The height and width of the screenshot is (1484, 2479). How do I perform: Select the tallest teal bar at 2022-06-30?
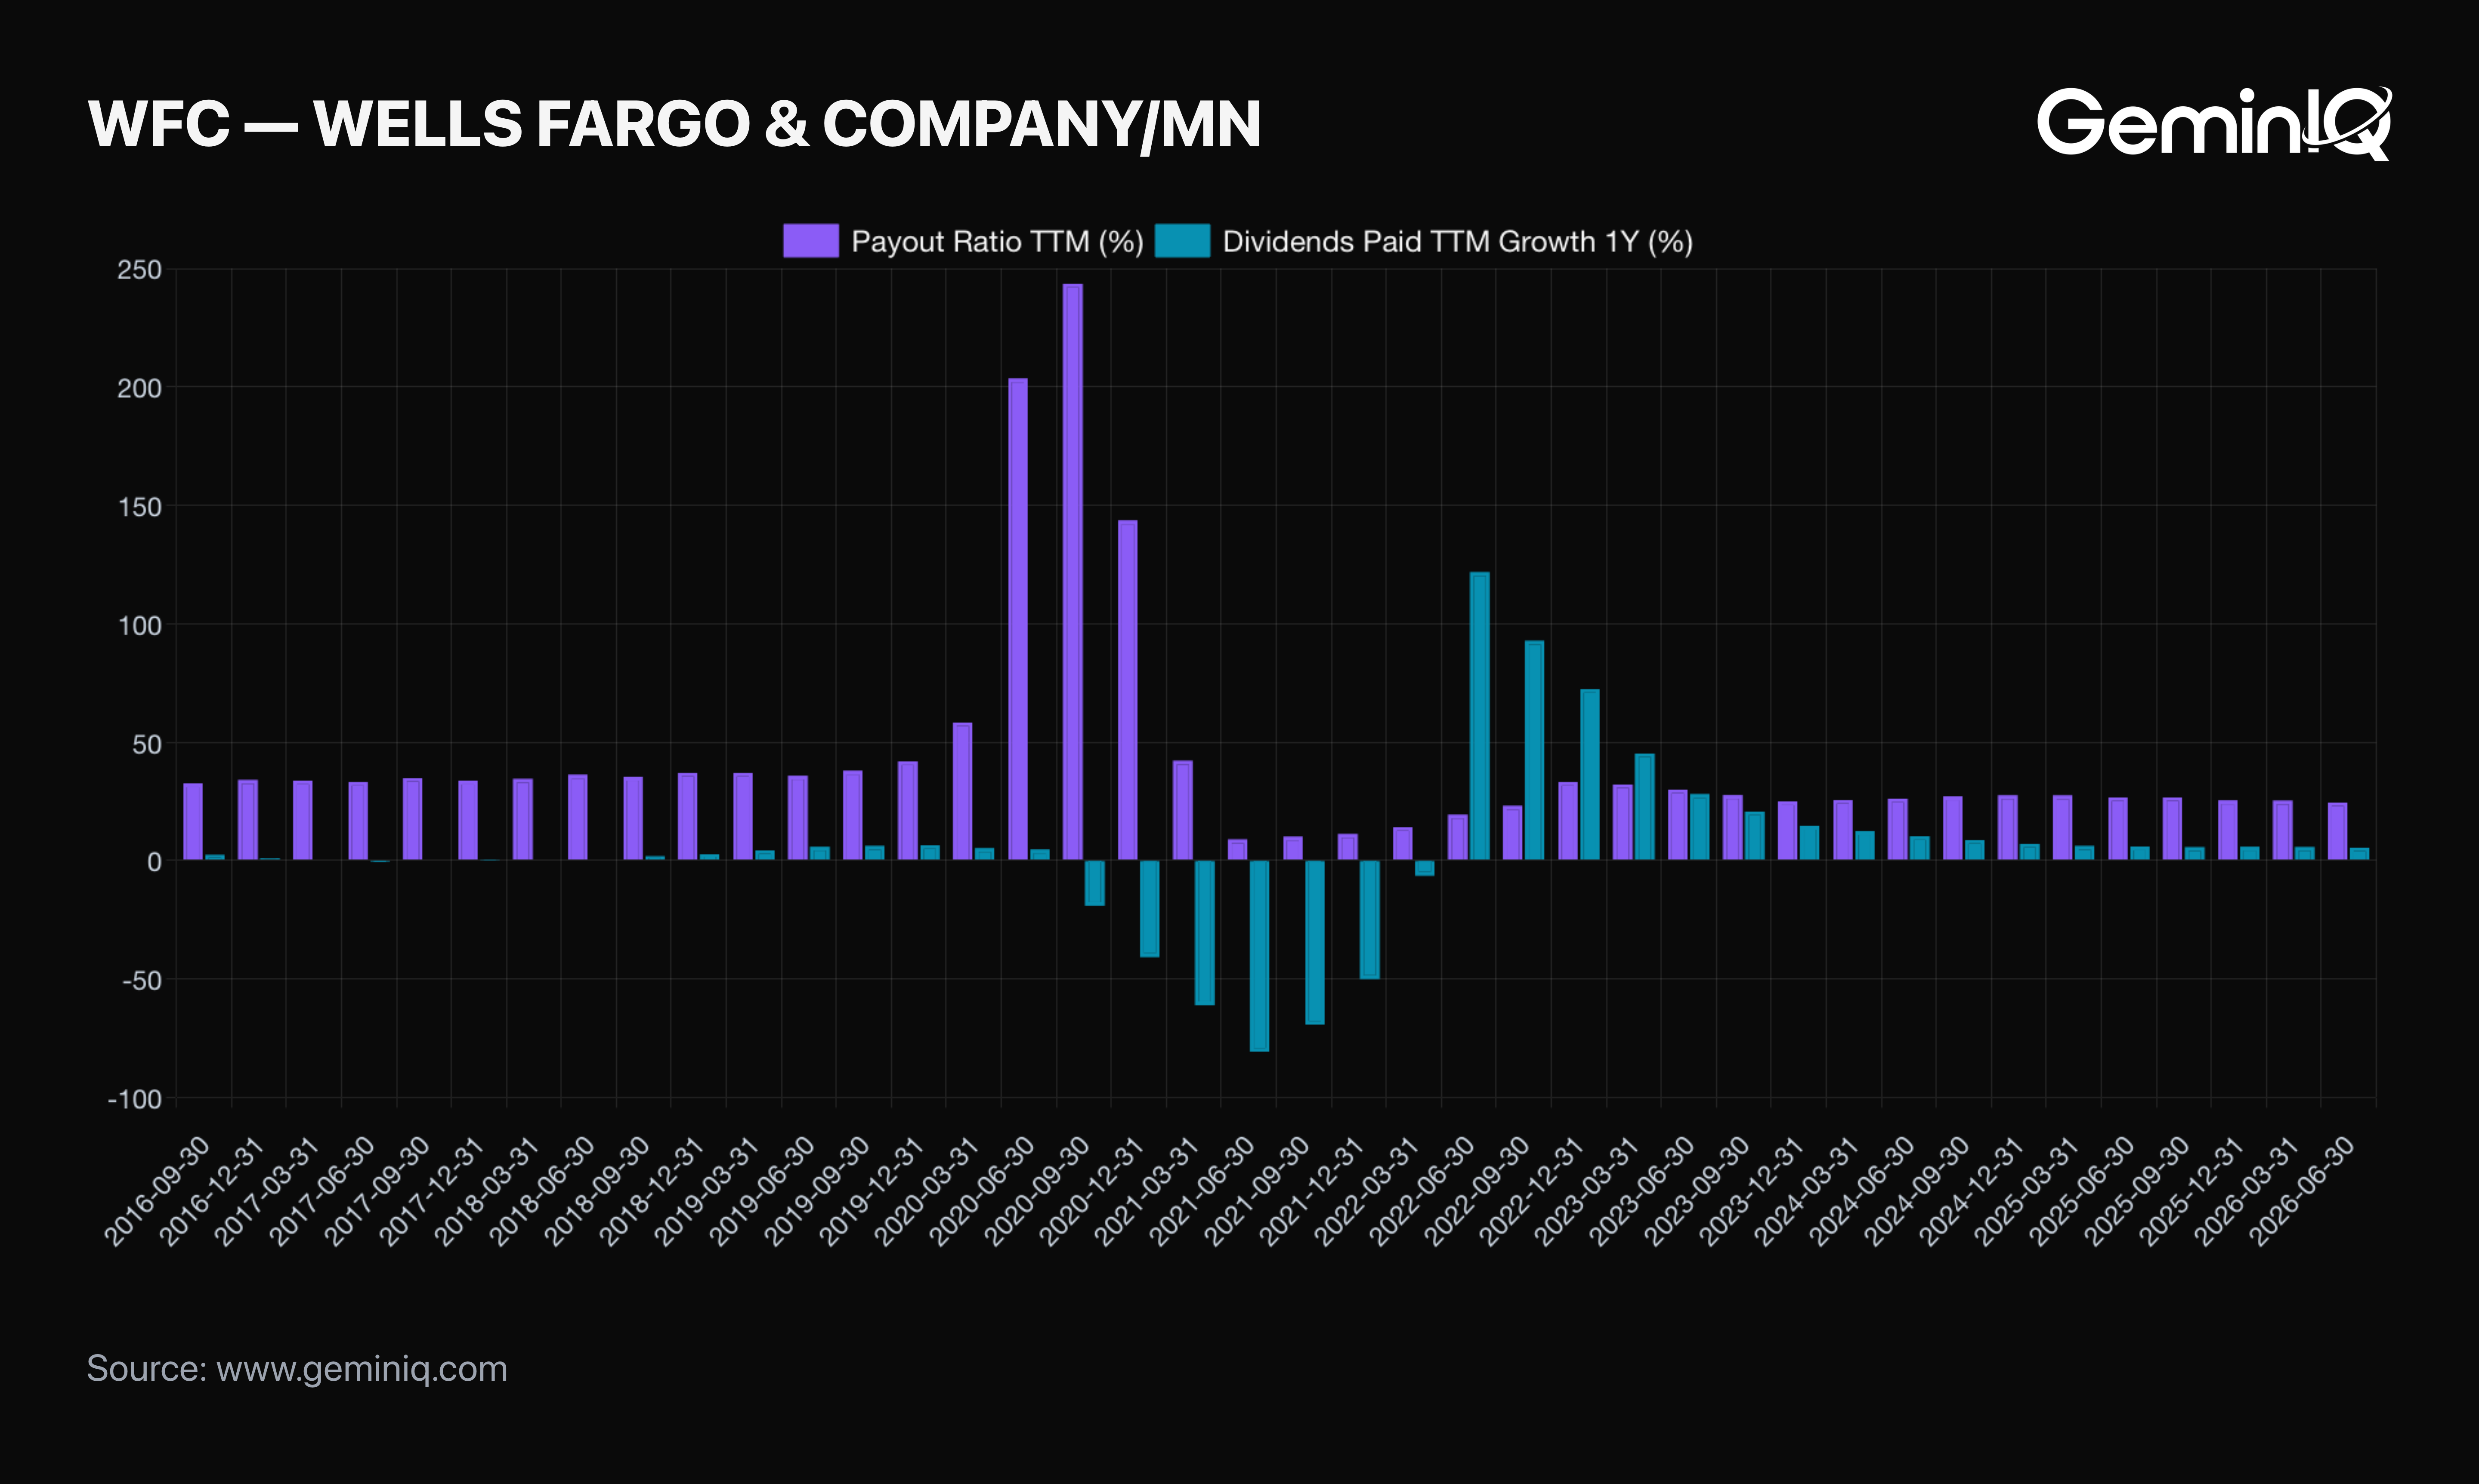[x=1480, y=716]
